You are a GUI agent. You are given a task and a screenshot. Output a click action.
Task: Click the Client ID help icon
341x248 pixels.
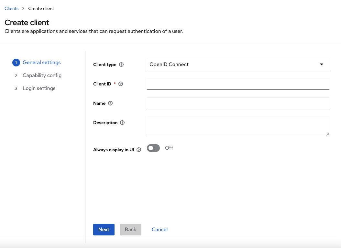pyautogui.click(x=120, y=84)
